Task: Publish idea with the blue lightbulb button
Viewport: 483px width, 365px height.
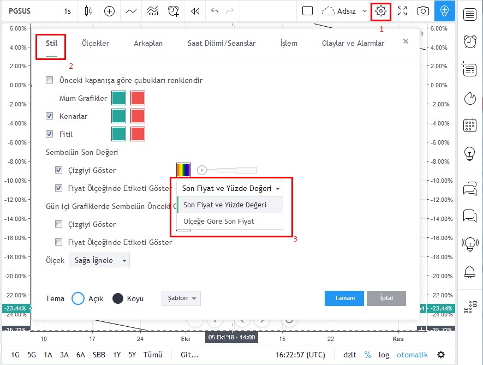Action: tap(444, 11)
